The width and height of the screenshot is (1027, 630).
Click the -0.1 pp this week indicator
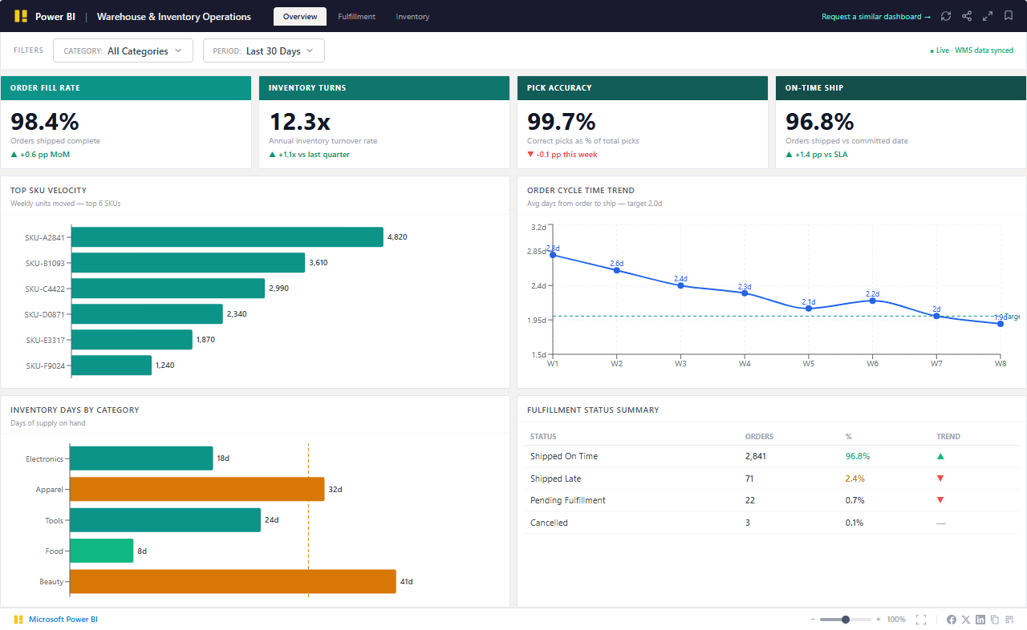point(562,155)
